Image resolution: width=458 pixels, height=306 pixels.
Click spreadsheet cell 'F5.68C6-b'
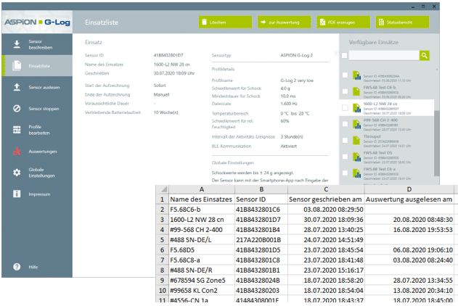[x=202, y=210]
